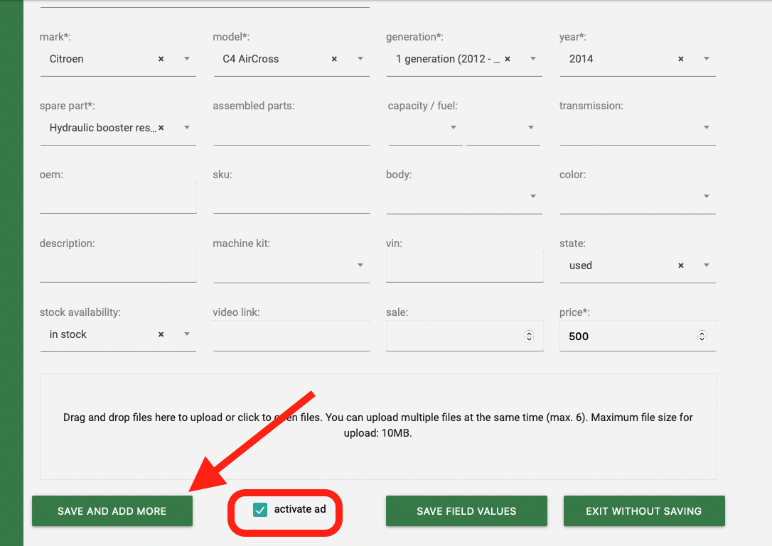Click into the vin input field
Screen dimensions: 772x546
pyautogui.click(x=464, y=267)
